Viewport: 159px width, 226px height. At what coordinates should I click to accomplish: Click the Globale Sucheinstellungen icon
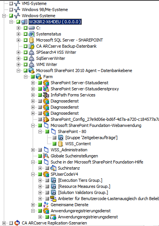(x=46, y=156)
